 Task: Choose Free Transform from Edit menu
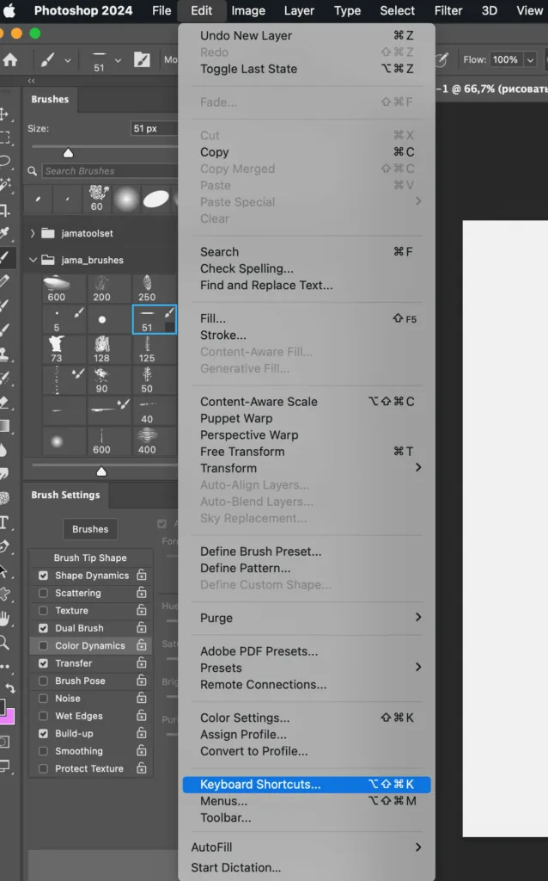(x=307, y=451)
